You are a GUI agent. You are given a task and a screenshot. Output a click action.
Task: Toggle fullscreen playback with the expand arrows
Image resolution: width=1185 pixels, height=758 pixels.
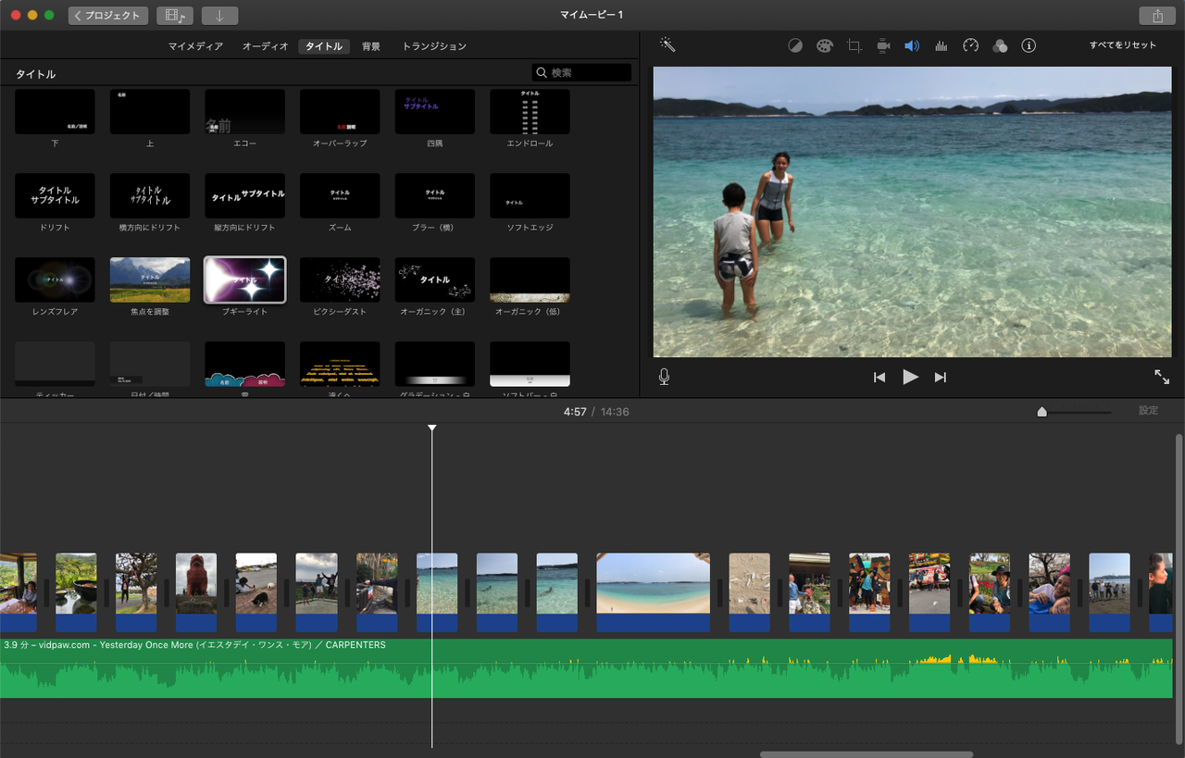click(1161, 377)
